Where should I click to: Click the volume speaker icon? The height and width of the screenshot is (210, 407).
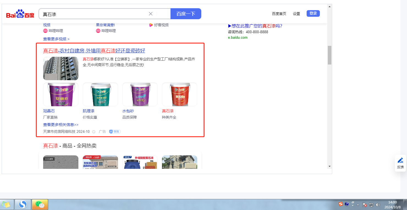[378, 205]
